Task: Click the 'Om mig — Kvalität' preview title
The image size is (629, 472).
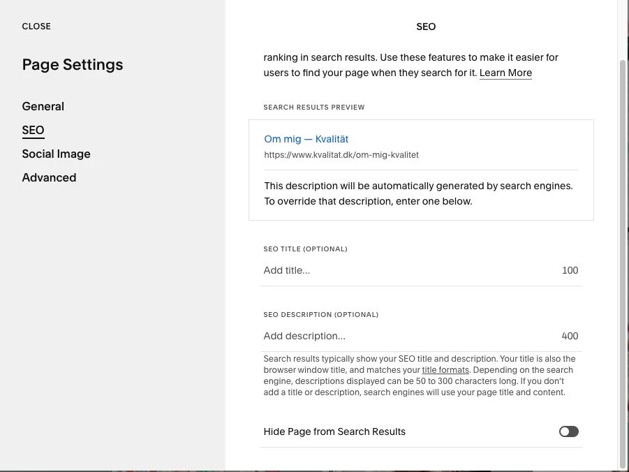Action: (306, 139)
